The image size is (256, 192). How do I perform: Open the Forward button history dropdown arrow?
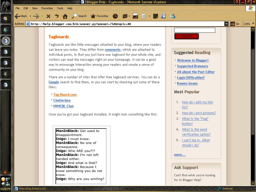point(42,16)
